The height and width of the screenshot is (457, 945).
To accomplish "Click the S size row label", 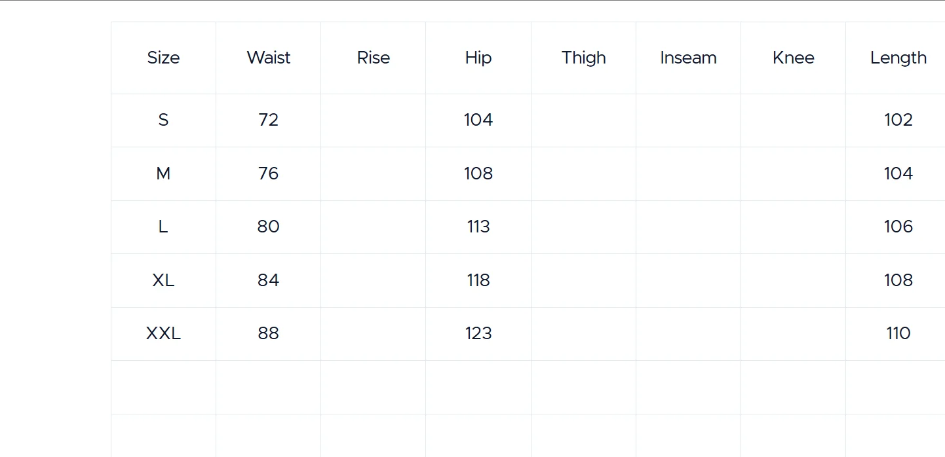I will pos(163,120).
